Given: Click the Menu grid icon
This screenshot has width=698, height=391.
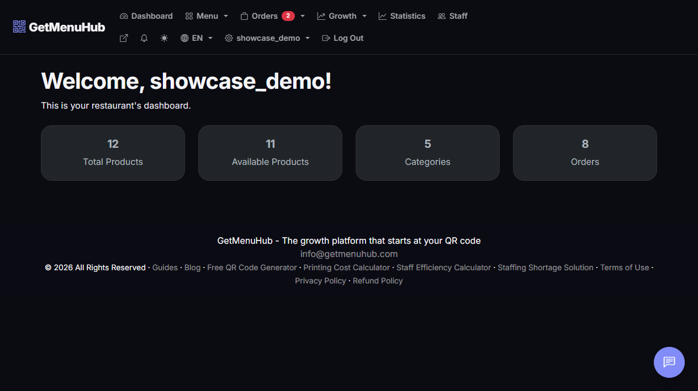Looking at the screenshot, I should (189, 16).
